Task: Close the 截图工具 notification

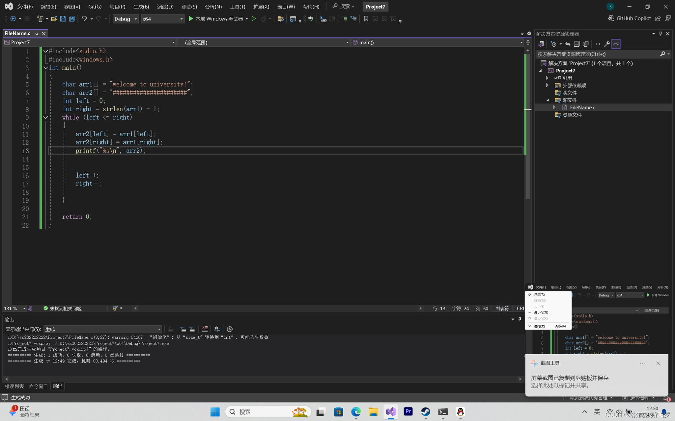Action: [658, 363]
